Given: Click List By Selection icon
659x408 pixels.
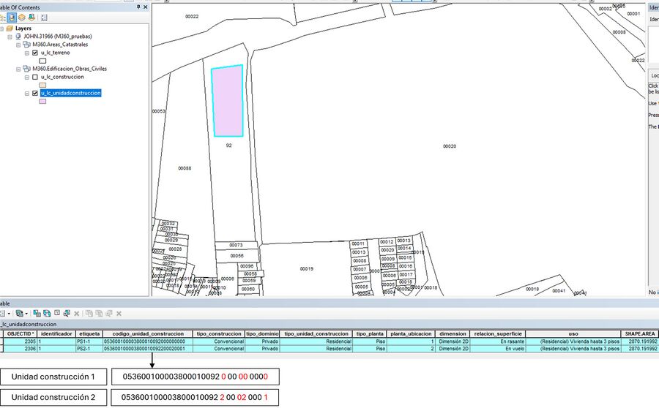Looking at the screenshot, I should coord(31,17).
